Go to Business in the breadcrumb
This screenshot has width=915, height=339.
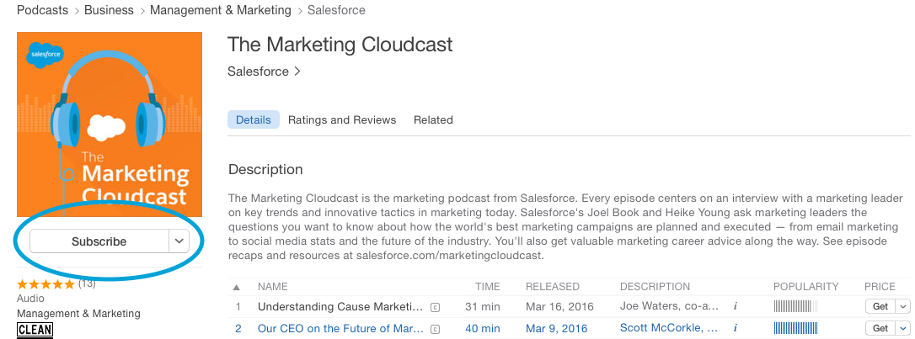(110, 10)
